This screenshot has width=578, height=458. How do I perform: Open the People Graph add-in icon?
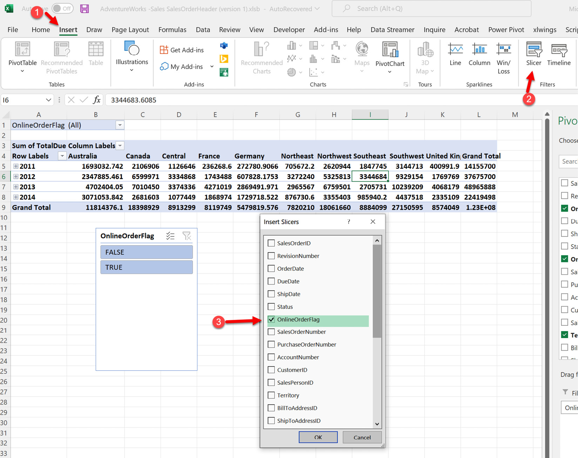[224, 72]
